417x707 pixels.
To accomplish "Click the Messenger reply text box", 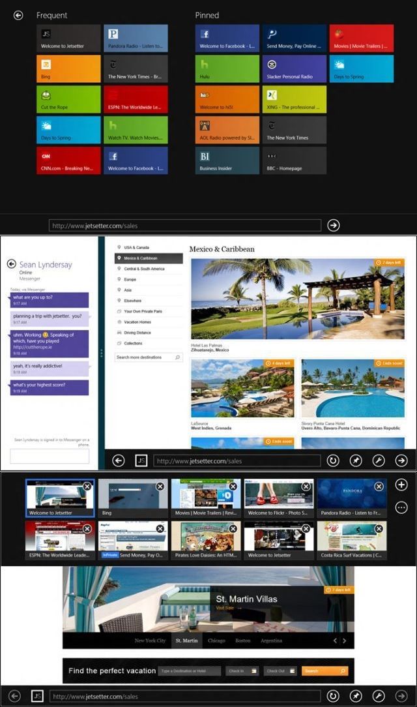I will coord(50,456).
